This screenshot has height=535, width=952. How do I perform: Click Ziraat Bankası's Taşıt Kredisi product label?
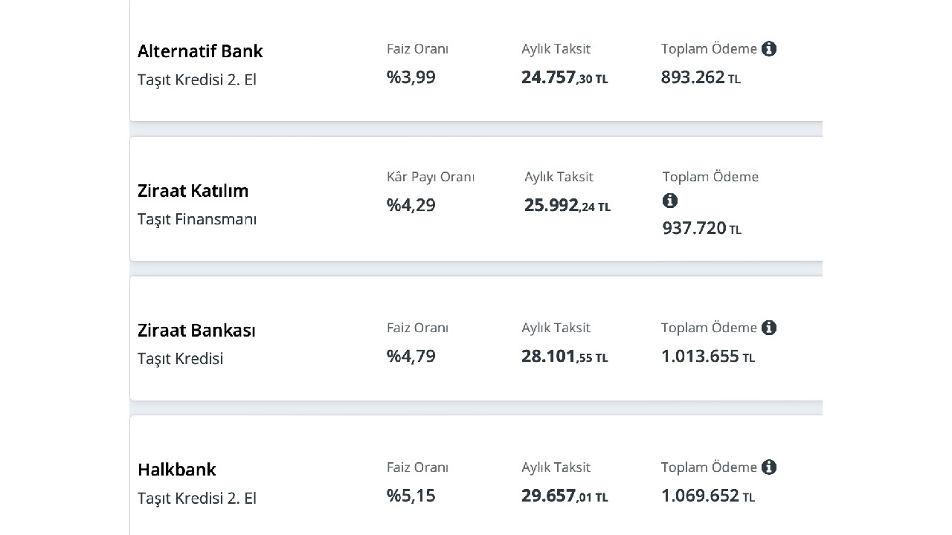click(x=180, y=359)
